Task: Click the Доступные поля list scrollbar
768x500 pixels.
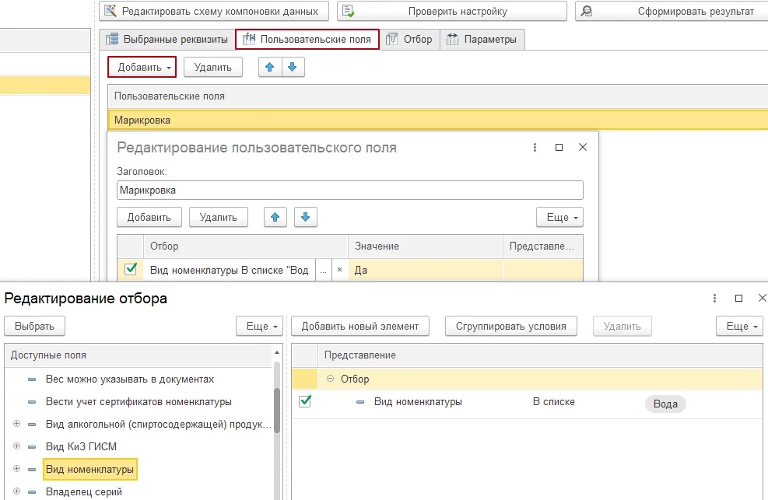Action: [277, 411]
